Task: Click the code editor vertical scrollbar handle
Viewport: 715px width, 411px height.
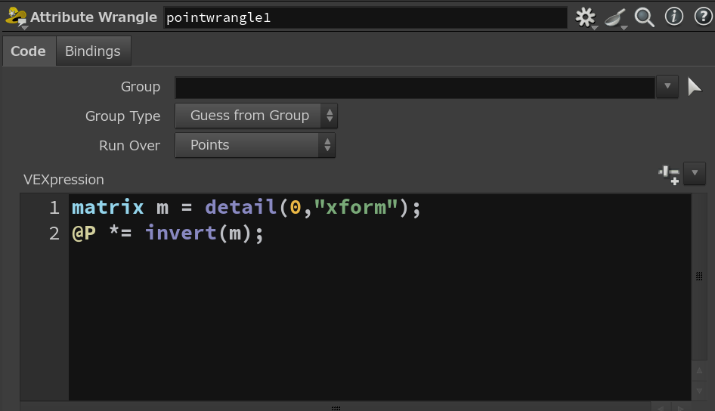Action: [x=699, y=277]
